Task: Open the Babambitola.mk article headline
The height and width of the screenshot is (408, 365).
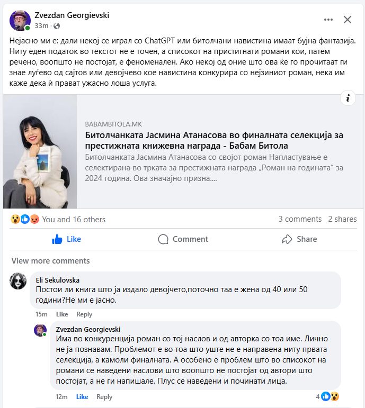Action: pyautogui.click(x=214, y=140)
